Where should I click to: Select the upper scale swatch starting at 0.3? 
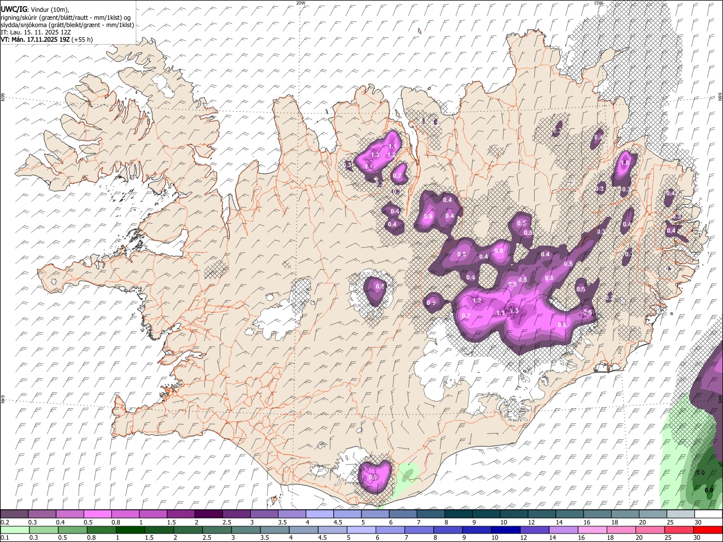click(42, 514)
